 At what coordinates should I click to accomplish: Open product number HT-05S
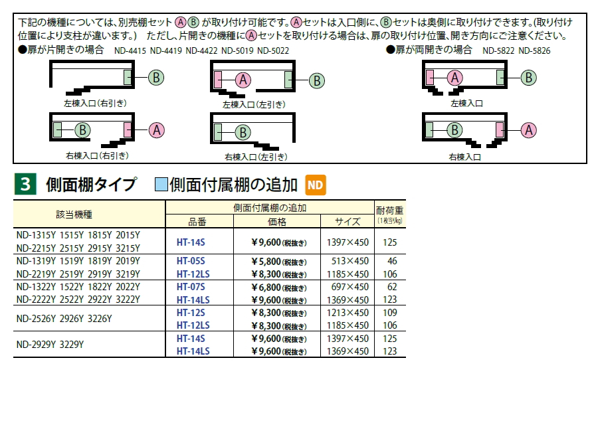191,261
